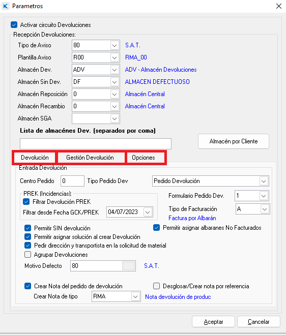Switch to the Gestión Devolución tab
The height and width of the screenshot is (335, 286).
click(x=90, y=158)
